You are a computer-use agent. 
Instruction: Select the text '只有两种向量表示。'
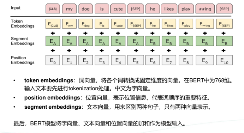click(188, 107)
